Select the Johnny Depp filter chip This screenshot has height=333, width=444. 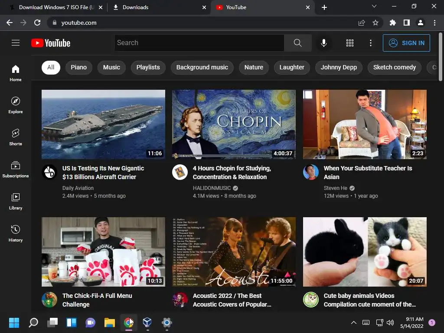tap(339, 67)
